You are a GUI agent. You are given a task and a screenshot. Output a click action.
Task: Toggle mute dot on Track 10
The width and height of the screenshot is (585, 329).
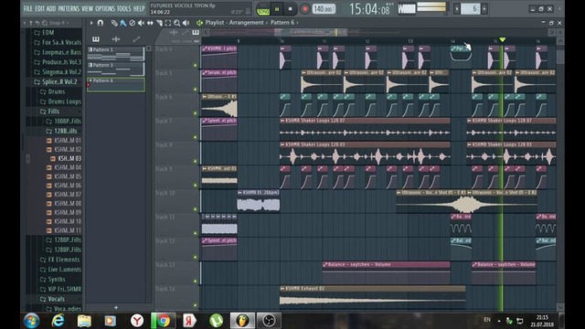coord(195,209)
